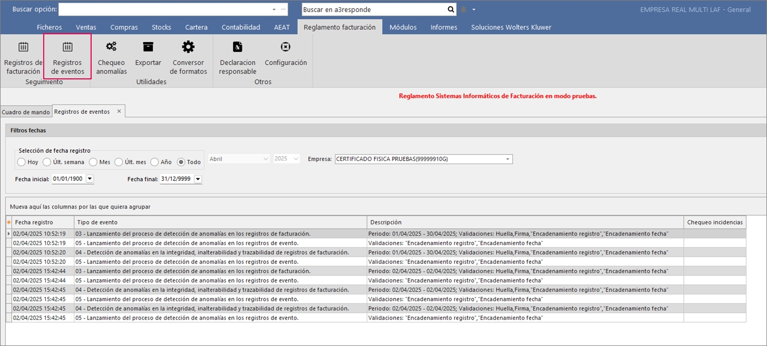Click the ellipsis button beside Buscar opción
This screenshot has width=767, height=346.
coord(283,9)
